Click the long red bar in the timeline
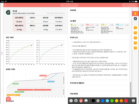 click(x=34, y=90)
